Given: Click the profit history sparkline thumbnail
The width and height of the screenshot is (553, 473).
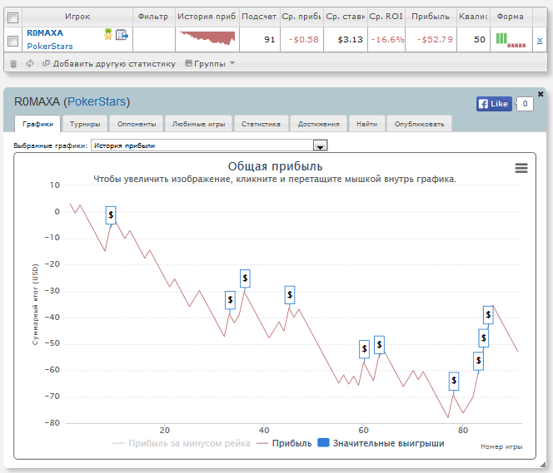Looking at the screenshot, I should tap(207, 38).
